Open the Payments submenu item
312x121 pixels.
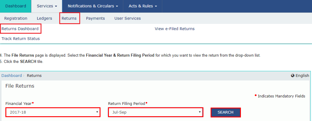coord(95,18)
